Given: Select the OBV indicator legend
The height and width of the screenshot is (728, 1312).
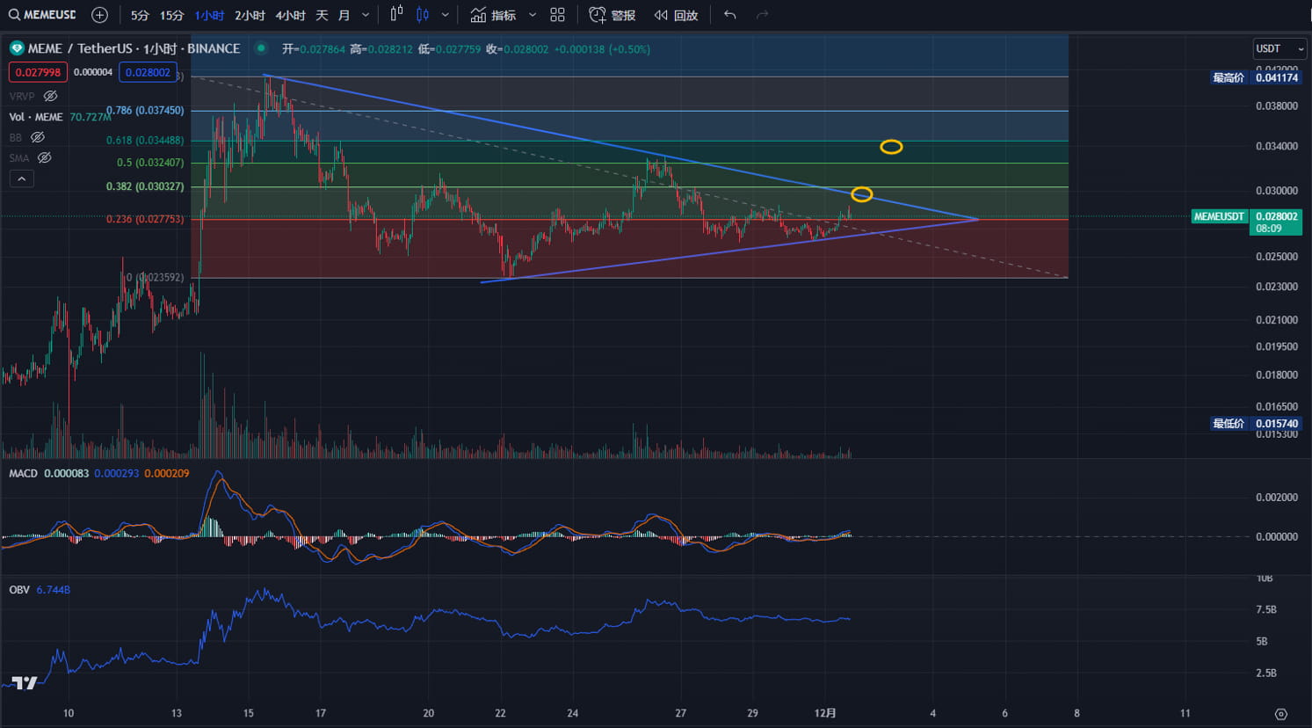Looking at the screenshot, I should tap(19, 589).
